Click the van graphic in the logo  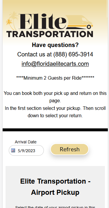[79, 22]
